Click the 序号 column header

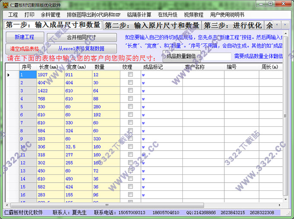tap(28, 67)
